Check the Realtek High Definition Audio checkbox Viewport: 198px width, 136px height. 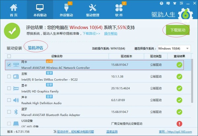tap(9, 100)
